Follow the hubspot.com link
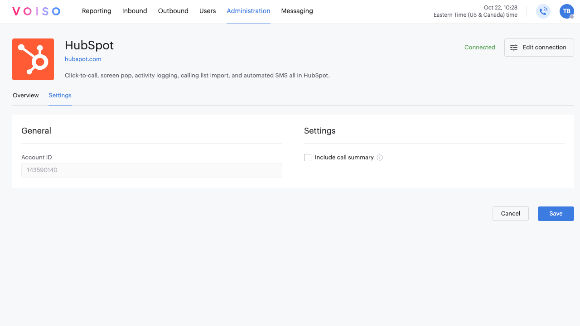 tap(83, 59)
